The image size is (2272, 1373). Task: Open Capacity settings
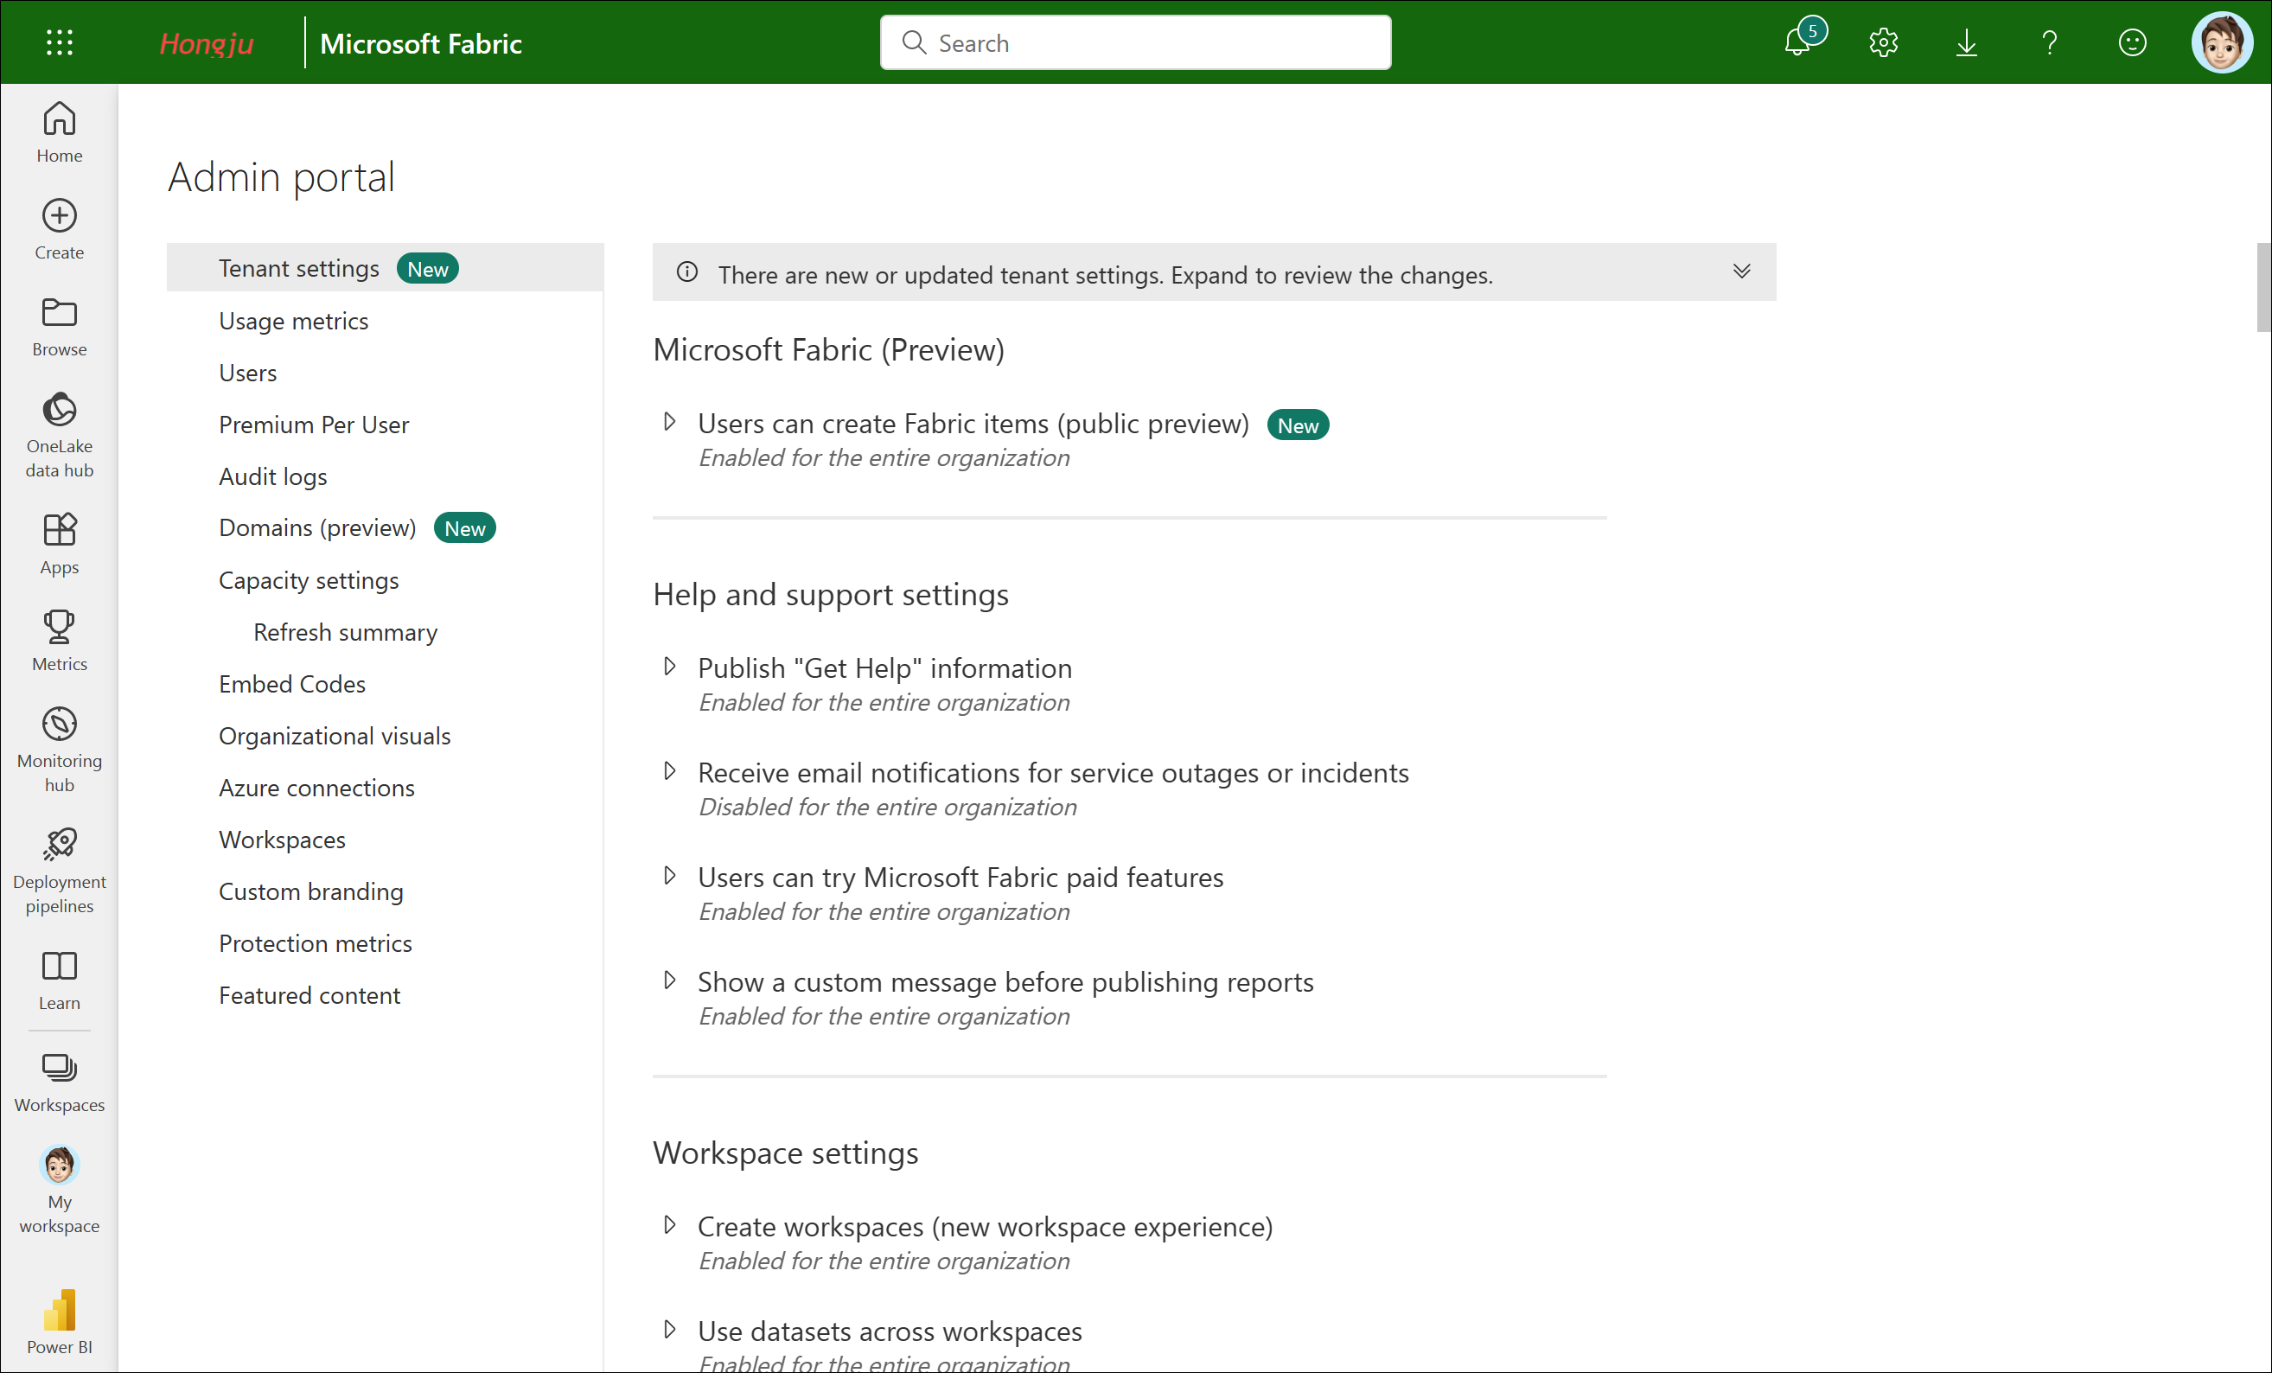308,580
